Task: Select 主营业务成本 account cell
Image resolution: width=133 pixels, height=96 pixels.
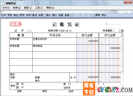Action: 55,41
